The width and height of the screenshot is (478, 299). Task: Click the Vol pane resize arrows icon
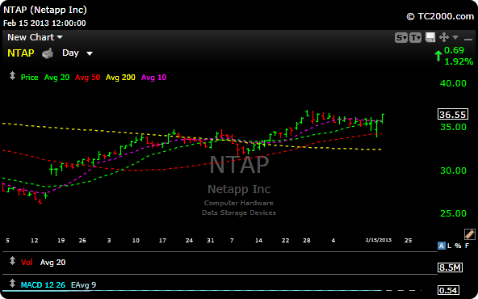pos(12,260)
